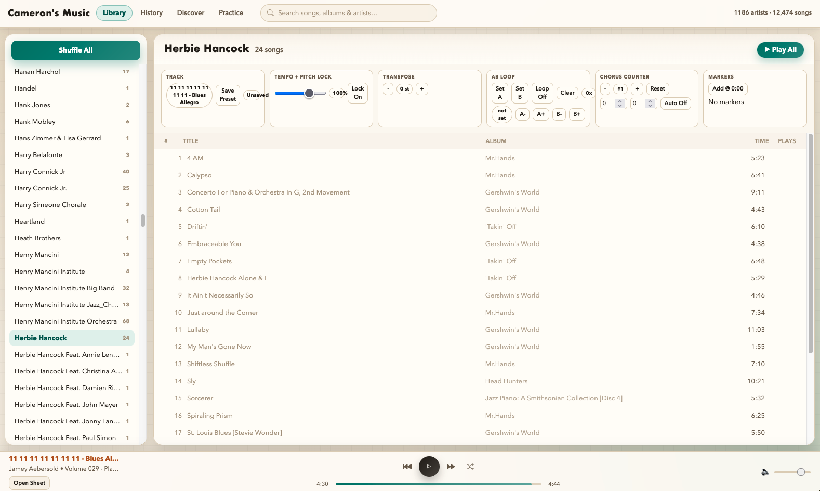The image size is (820, 491).
Task: Click Head Hunters album link
Action: (x=506, y=381)
